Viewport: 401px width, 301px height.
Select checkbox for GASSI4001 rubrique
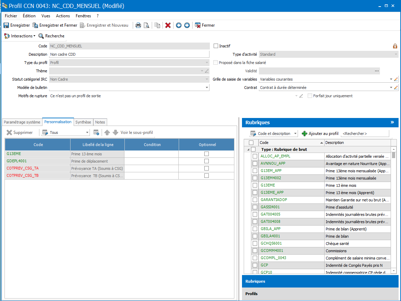(255, 207)
